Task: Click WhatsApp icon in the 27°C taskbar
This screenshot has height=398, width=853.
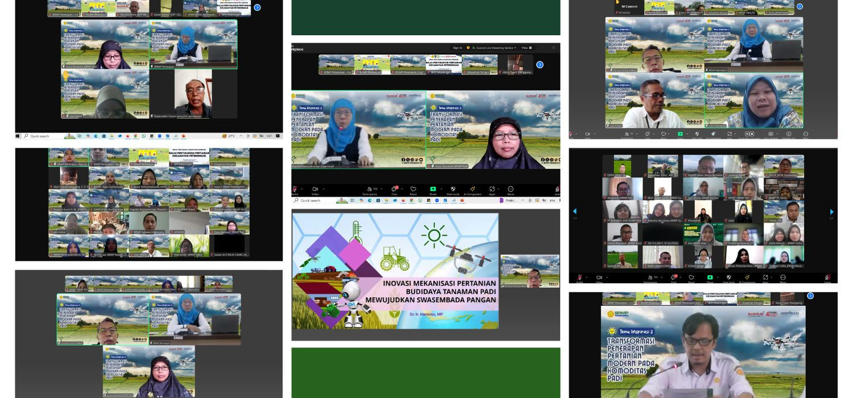Action: pos(144,136)
